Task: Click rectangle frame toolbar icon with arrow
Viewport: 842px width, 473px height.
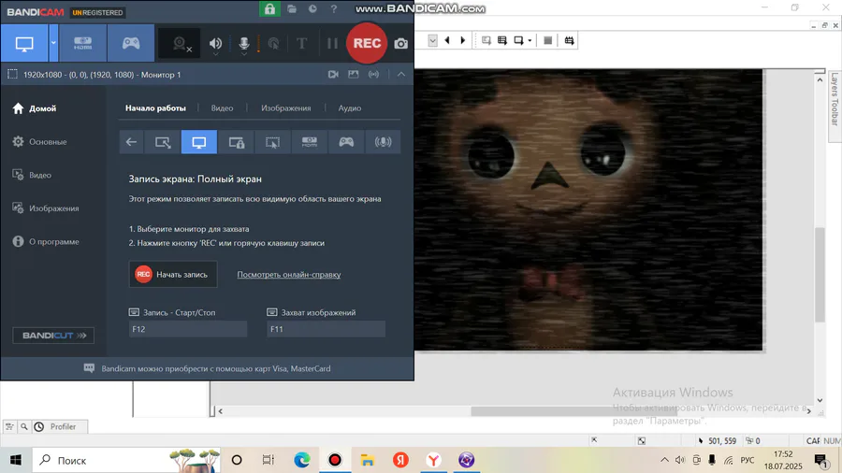Action: click(517, 40)
